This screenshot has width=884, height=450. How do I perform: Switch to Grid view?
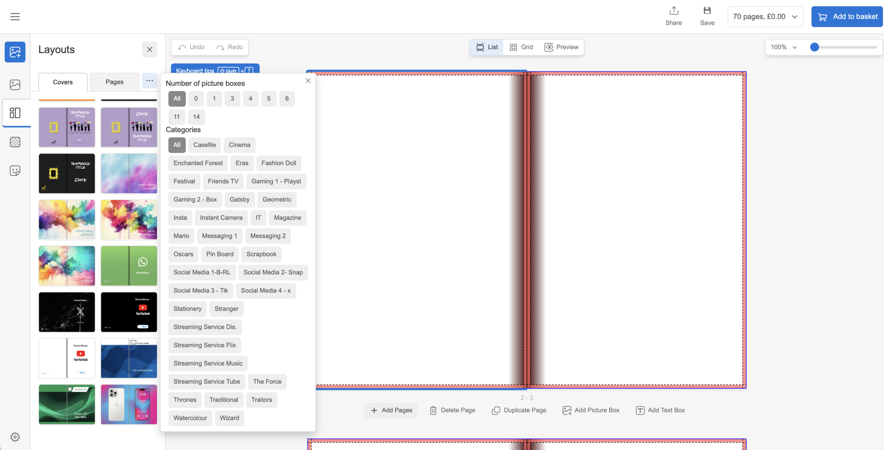click(x=521, y=47)
